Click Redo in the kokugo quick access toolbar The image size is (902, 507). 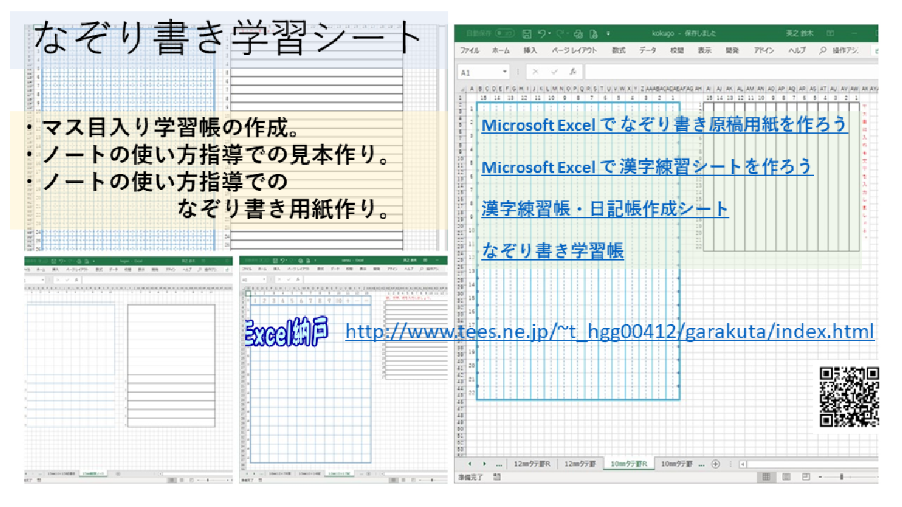561,33
